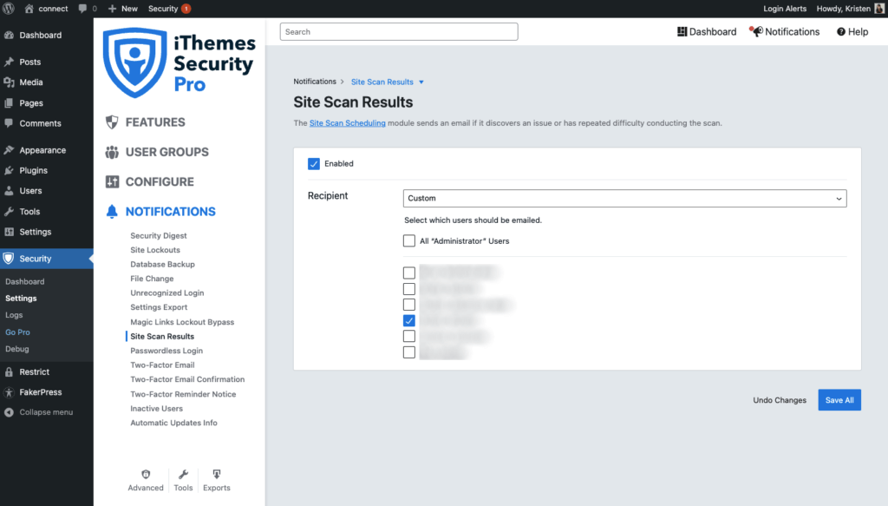
Task: Open the Database Backup notification settings
Action: point(162,264)
